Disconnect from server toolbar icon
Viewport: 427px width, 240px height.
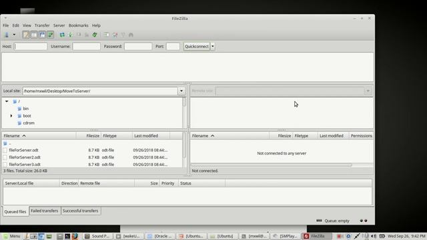(x=87, y=35)
